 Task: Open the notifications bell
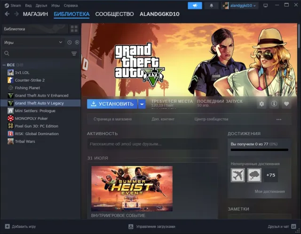[x=211, y=6]
